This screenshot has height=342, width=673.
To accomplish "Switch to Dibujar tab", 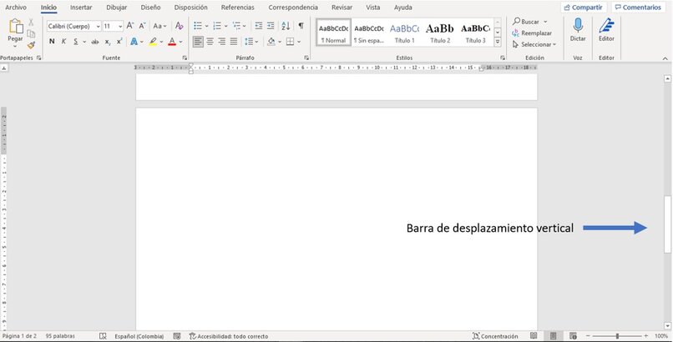I will click(x=117, y=8).
